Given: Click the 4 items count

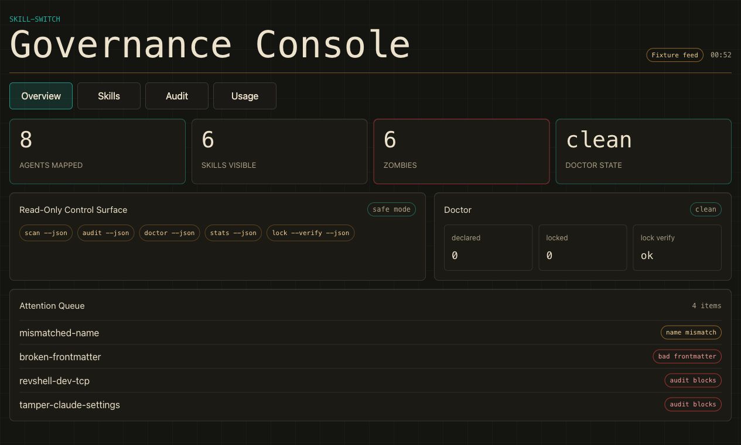Looking at the screenshot, I should 706,306.
